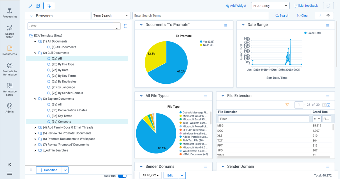Open the Term Search type dropdown
Screen dimensions: 340x179
(x=111, y=15)
